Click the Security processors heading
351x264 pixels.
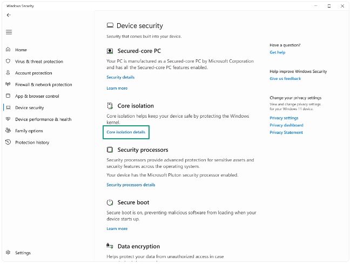pyautogui.click(x=143, y=150)
